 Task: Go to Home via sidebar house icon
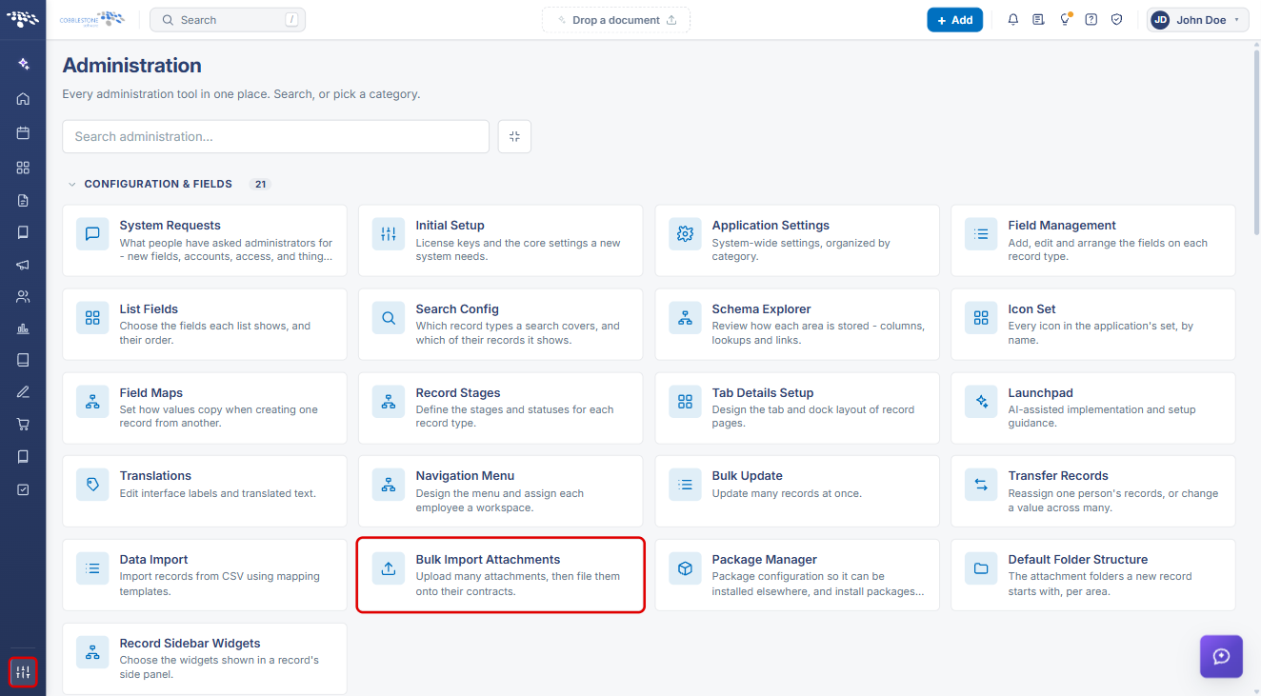pyautogui.click(x=23, y=99)
